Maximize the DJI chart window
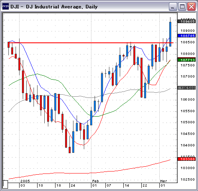198x191 pixels. pyautogui.click(x=182, y=6)
